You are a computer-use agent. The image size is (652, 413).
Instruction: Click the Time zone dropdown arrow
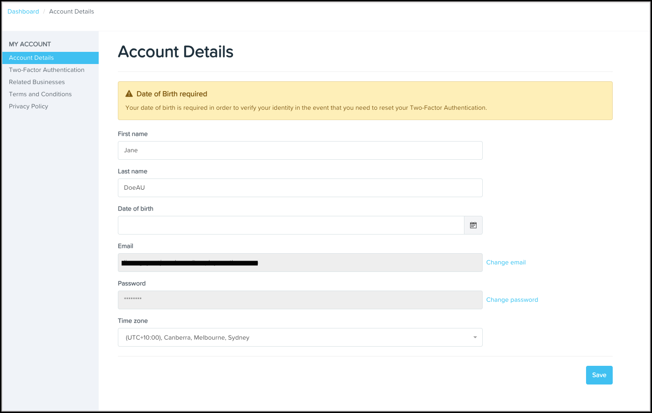click(x=474, y=337)
